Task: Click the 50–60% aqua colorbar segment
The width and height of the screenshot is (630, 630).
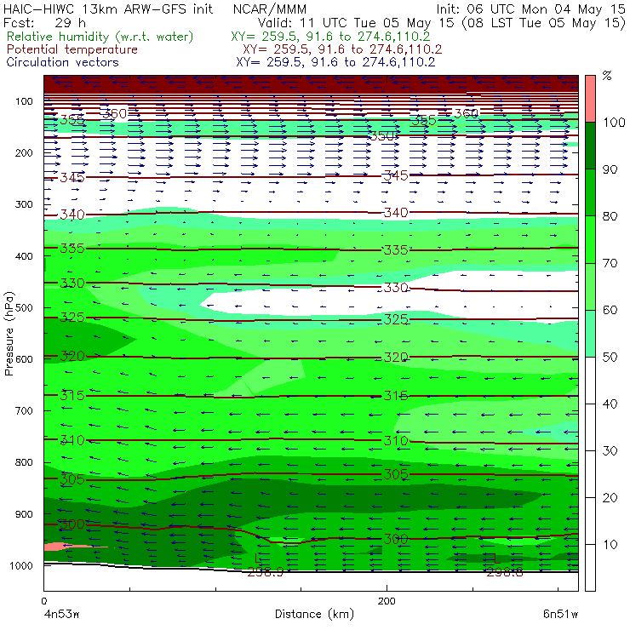Action: click(590, 334)
